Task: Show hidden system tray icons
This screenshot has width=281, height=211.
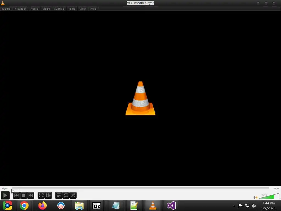Action: point(234,206)
